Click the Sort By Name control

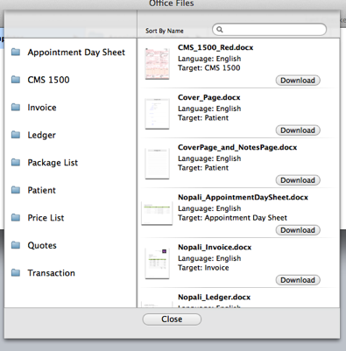point(165,31)
